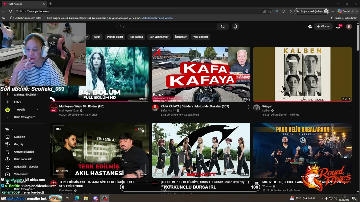Click Sık kullanılanları şimdi yönetin link

[157, 18]
